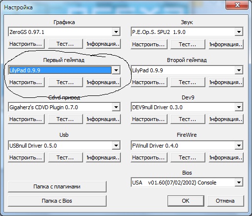252x216 pixels.
Task: Click Информация button under Usb driver
Action: click(x=103, y=157)
